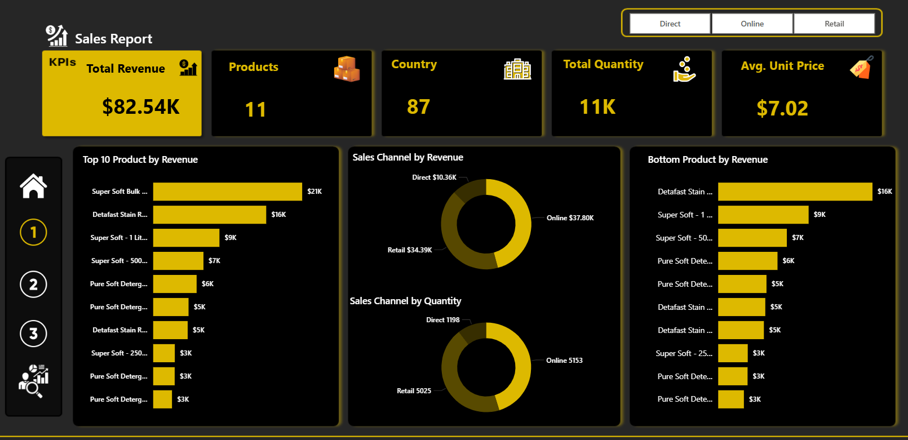Click the Products boxes icon

click(347, 69)
